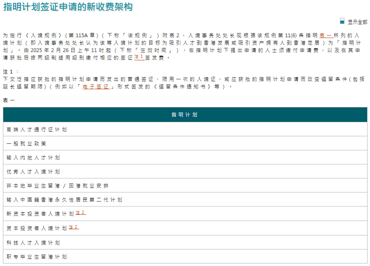Click the icon beside 显示全部
Viewport: 370px width, 266px height.
coord(342,21)
